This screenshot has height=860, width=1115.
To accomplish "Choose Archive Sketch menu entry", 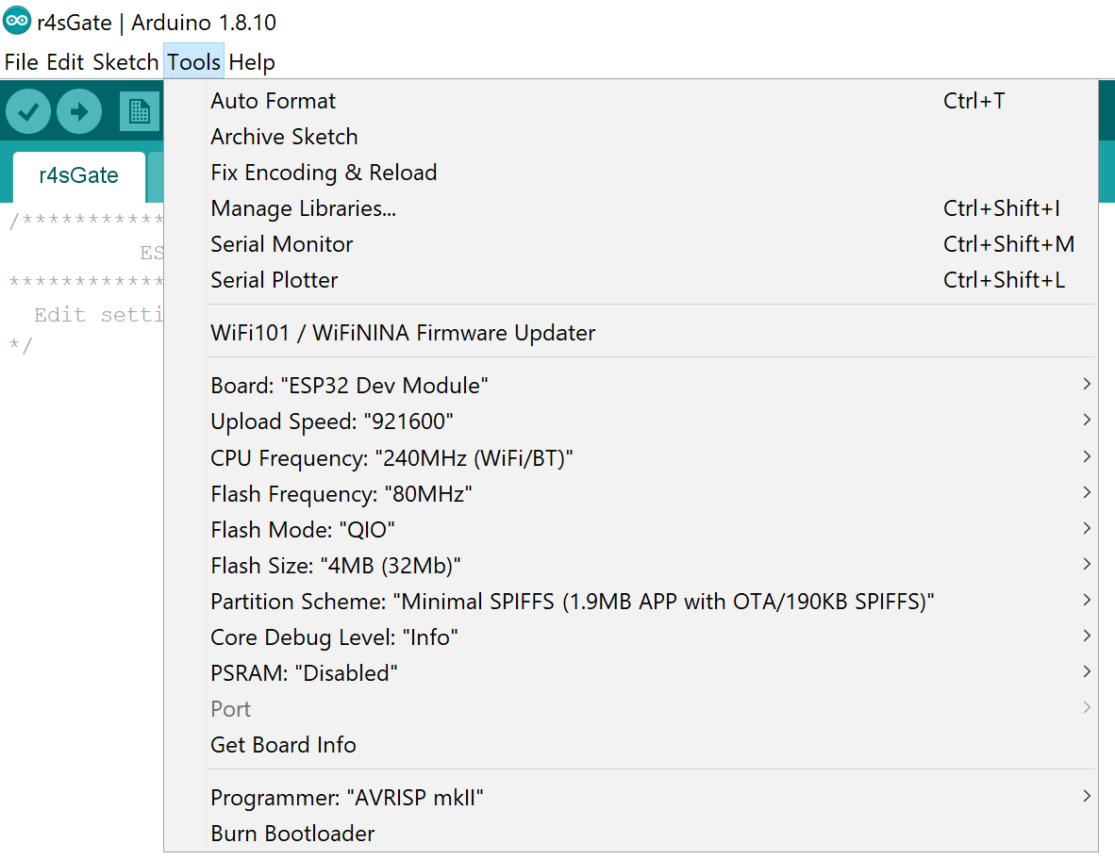I will click(284, 137).
